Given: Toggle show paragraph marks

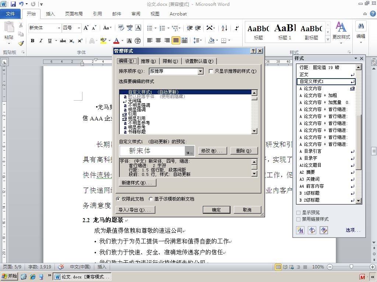Looking at the screenshot, I should (x=237, y=28).
